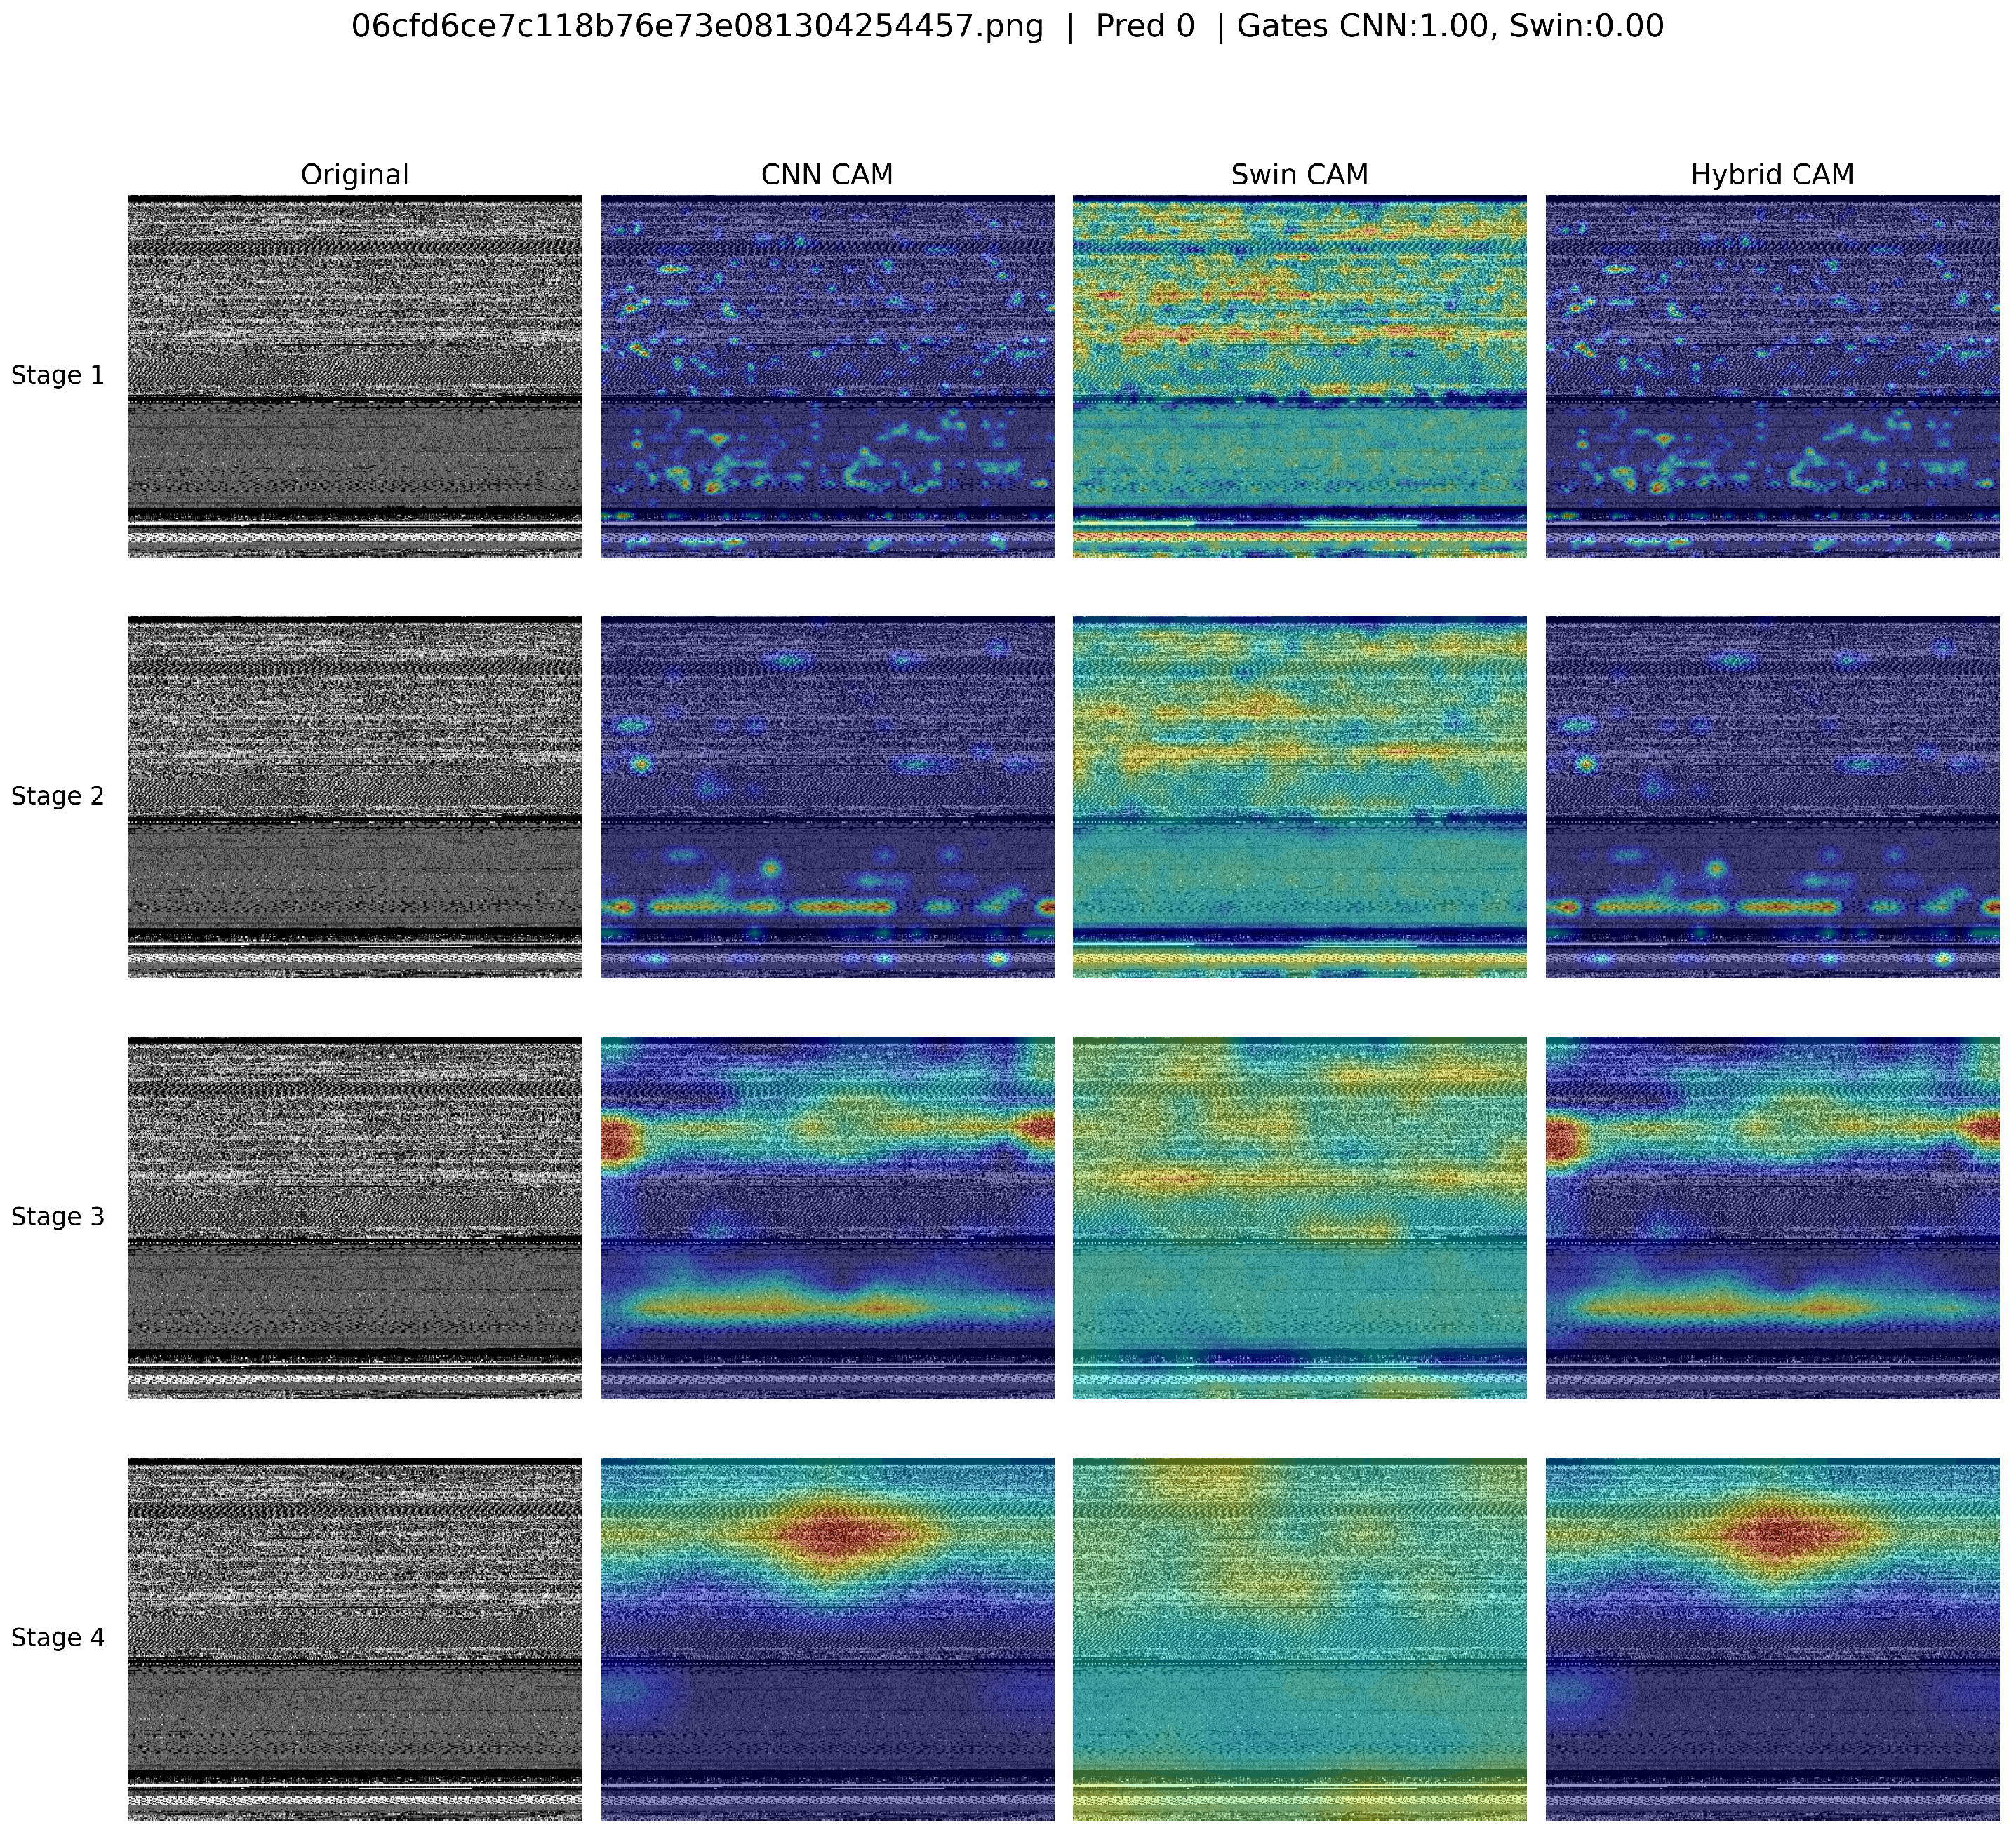Pick the Stage 4 Original image

[355, 1638]
